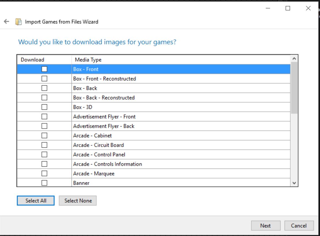Tick the Arcade - Marquee checkbox

(x=44, y=174)
